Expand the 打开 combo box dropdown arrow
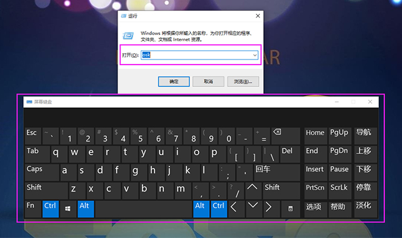 255,55
